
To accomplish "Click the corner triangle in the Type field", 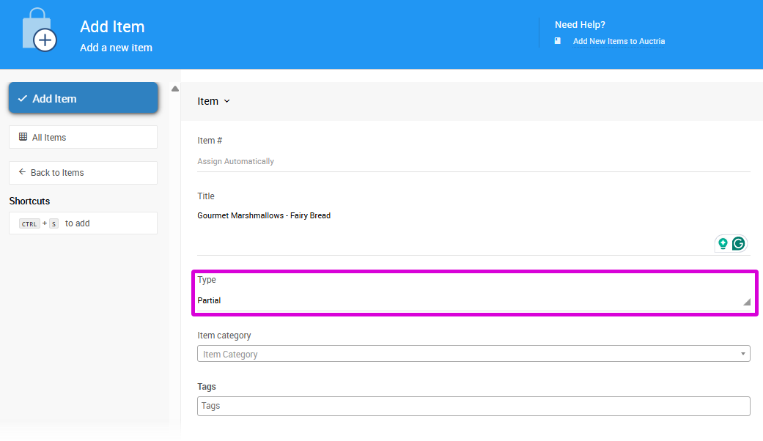I will pyautogui.click(x=746, y=302).
